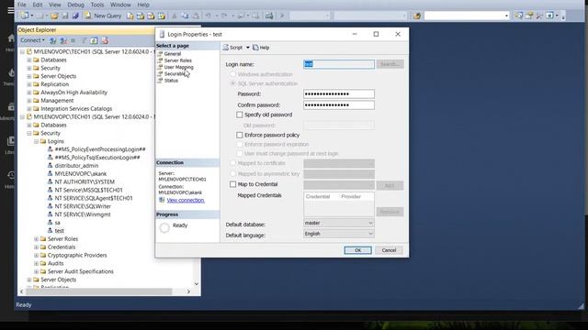Enable Specify old password checkbox
The image size is (588, 330).
pyautogui.click(x=240, y=115)
